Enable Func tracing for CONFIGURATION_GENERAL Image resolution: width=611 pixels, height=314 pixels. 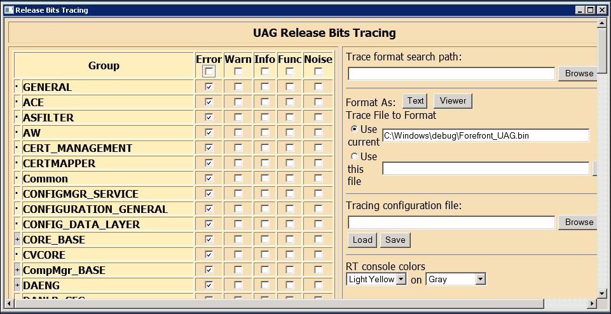[x=289, y=208]
